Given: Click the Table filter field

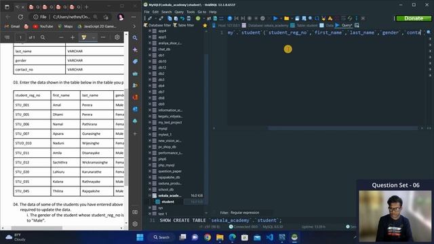Looking at the screenshot, I should (x=184, y=25).
